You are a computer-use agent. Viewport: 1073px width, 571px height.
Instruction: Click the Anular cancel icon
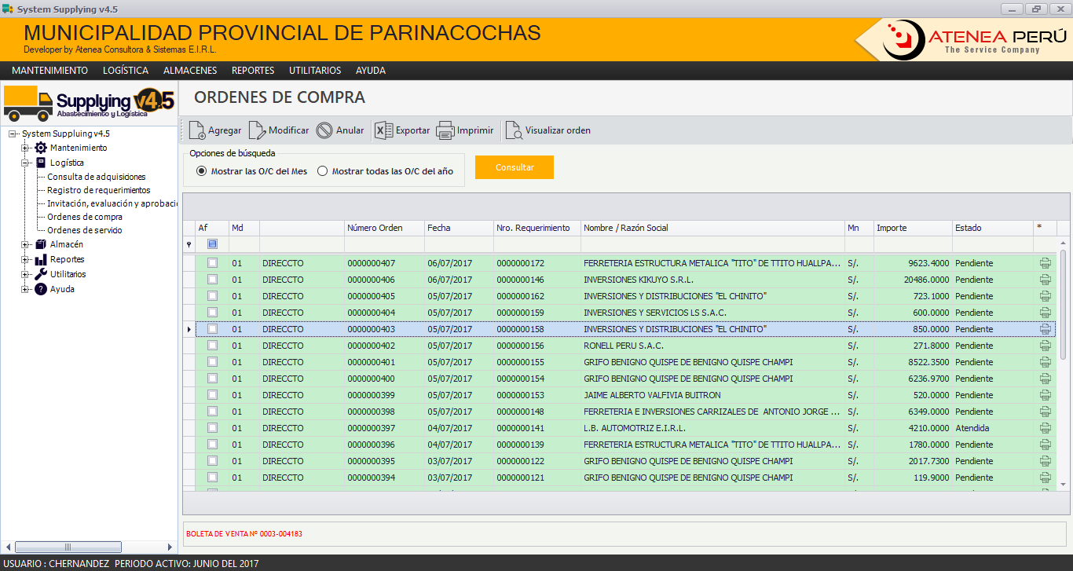(324, 130)
